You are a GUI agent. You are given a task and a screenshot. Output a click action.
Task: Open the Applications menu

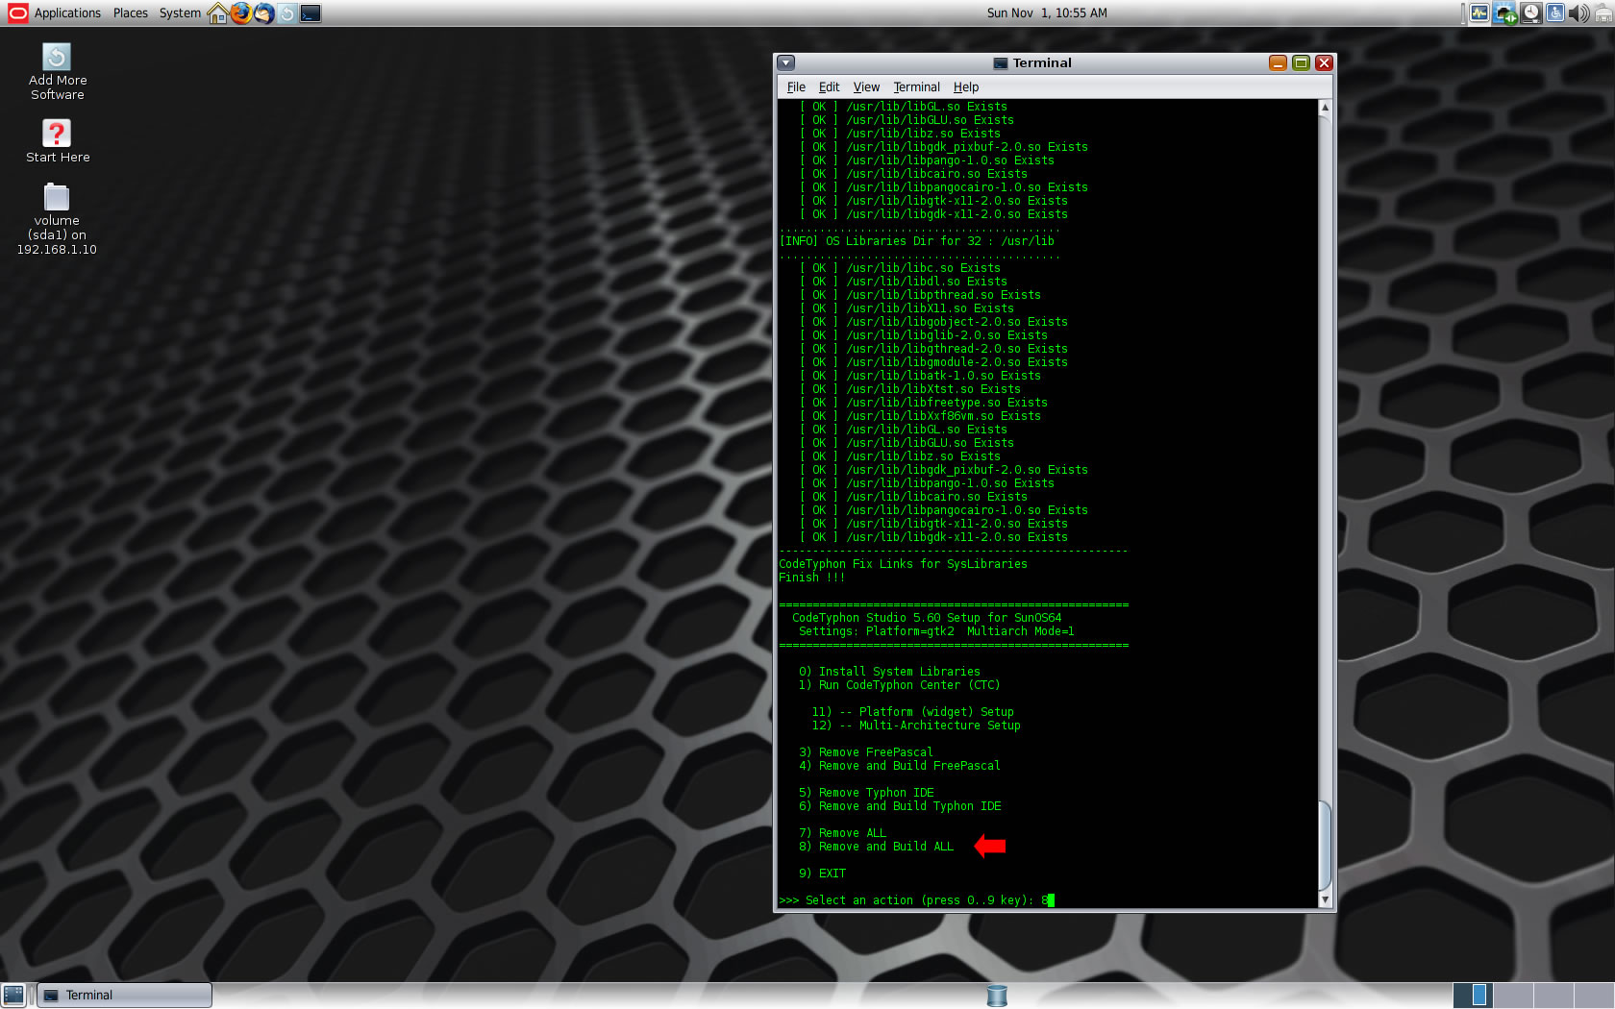67,12
